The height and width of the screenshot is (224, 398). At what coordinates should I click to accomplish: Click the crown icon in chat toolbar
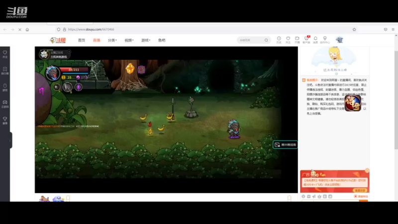[319, 196]
